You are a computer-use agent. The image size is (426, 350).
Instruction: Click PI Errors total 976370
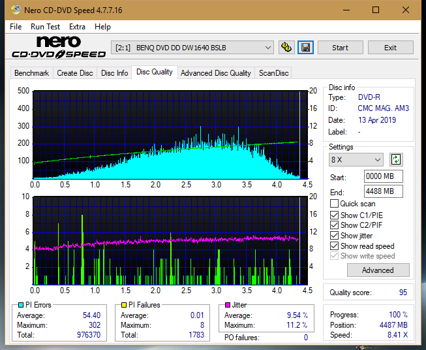(x=89, y=335)
